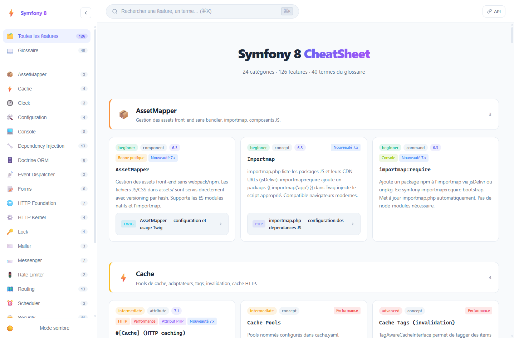Click the Configuration tools icon in sidebar

tap(10, 117)
